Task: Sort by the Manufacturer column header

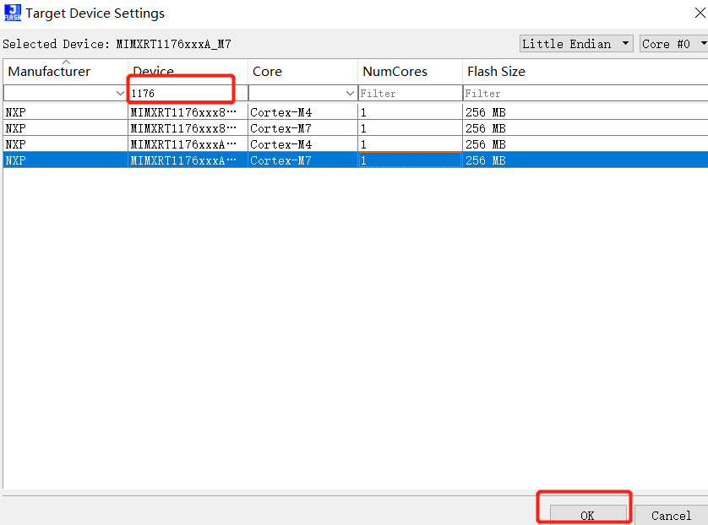Action: point(49,72)
